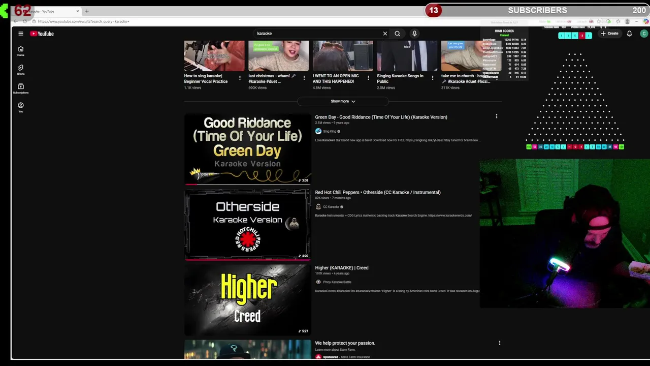Screen dimensions: 650x366
Task: Open I WENT TO AN OPEN MIC short
Action: pyautogui.click(x=343, y=56)
